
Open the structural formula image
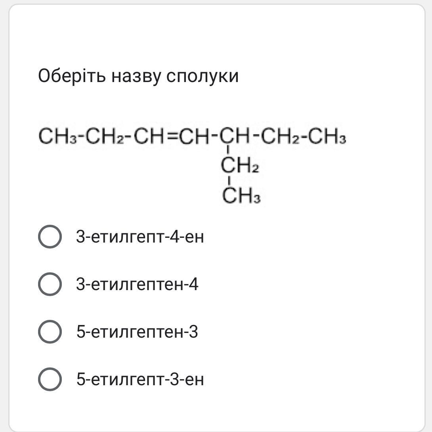(192, 165)
